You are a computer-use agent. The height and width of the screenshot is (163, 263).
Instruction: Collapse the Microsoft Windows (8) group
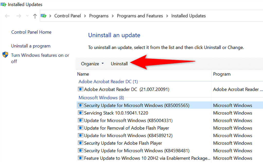click(x=101, y=97)
